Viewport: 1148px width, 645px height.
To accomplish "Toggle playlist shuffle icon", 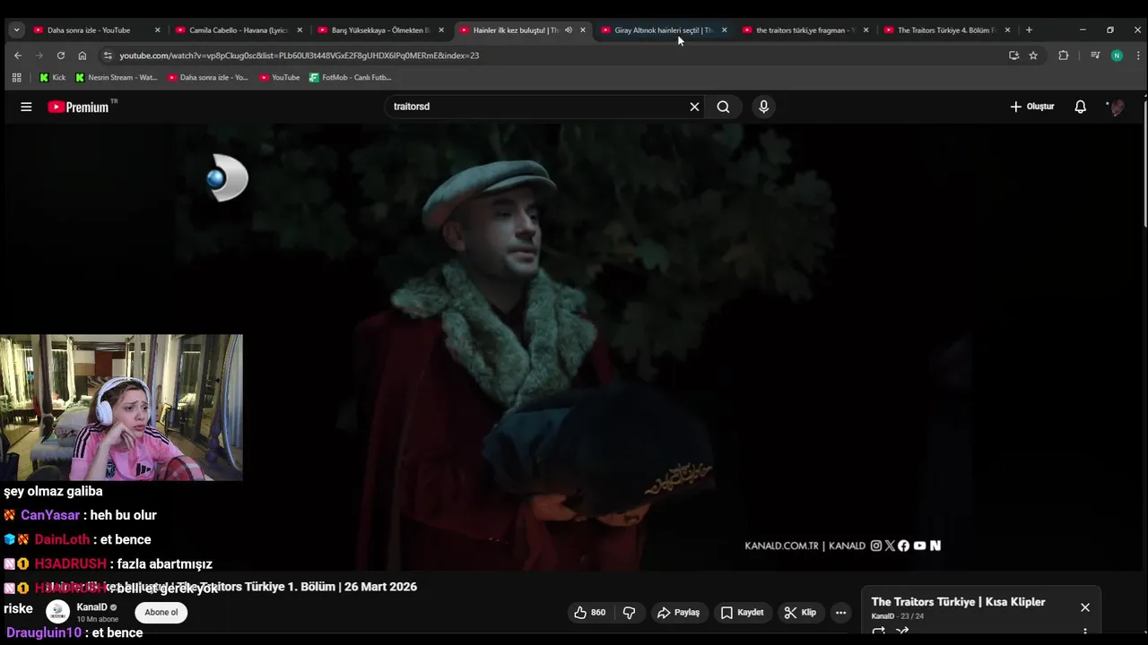I will (x=902, y=632).
